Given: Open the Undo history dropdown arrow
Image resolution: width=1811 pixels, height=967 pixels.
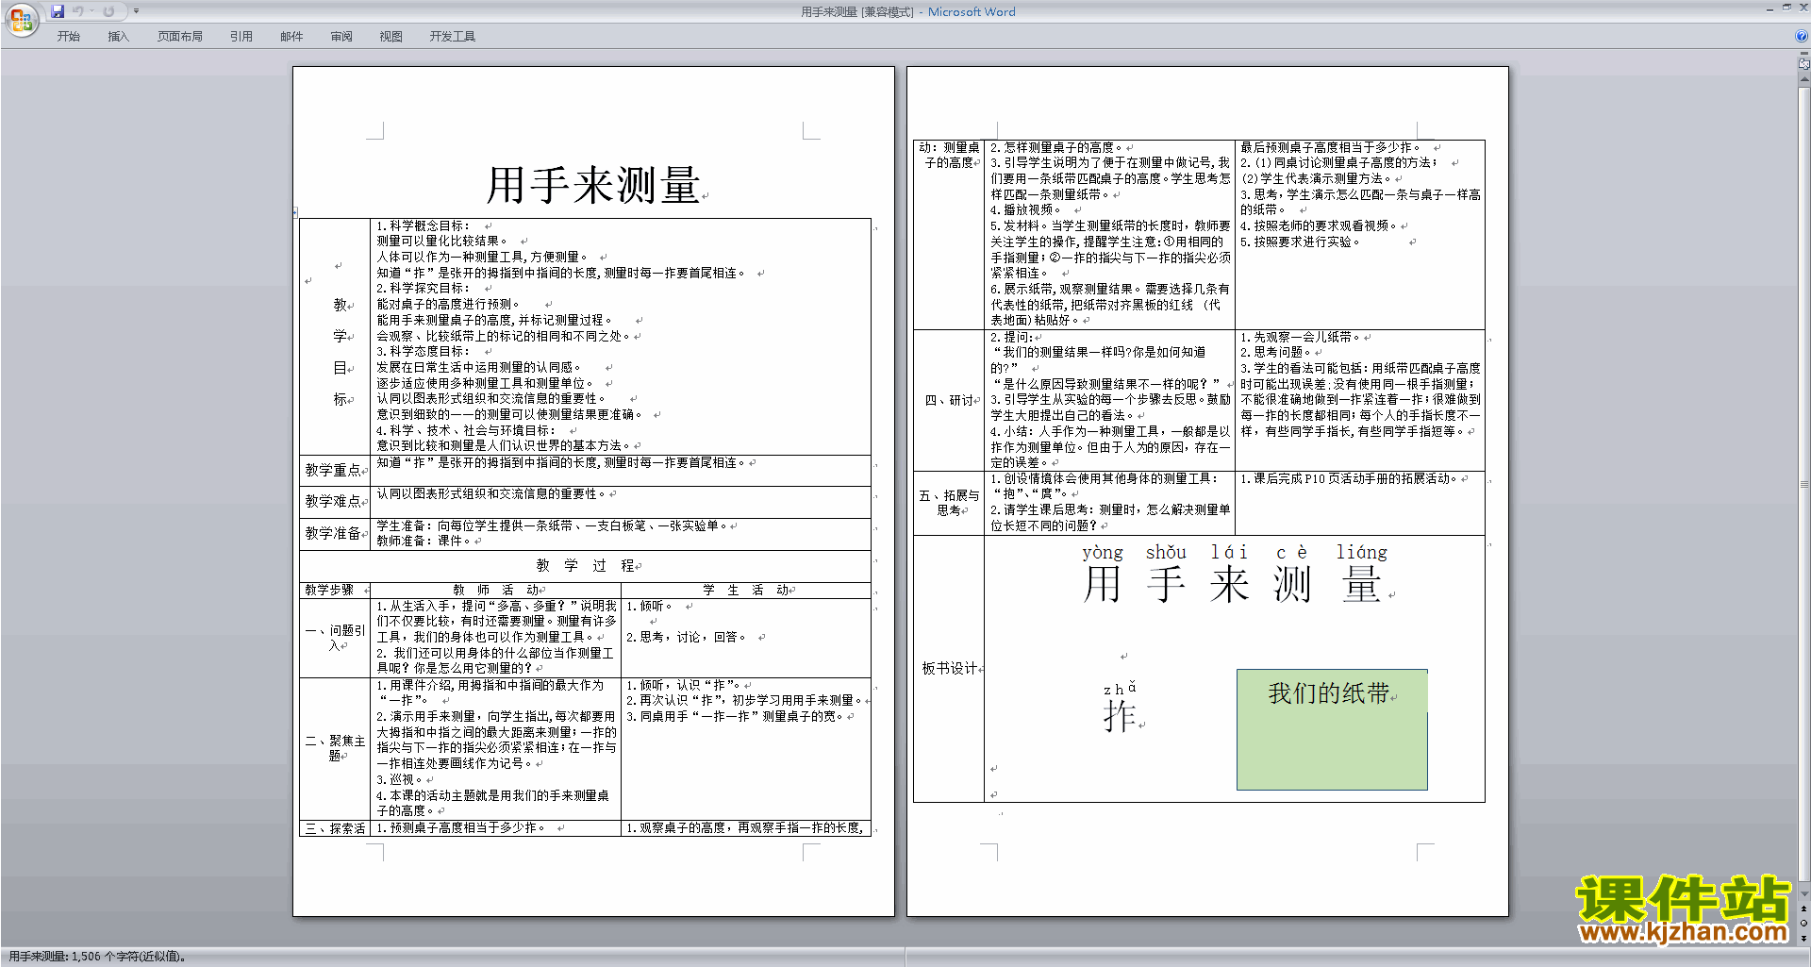Looking at the screenshot, I should 91,11.
